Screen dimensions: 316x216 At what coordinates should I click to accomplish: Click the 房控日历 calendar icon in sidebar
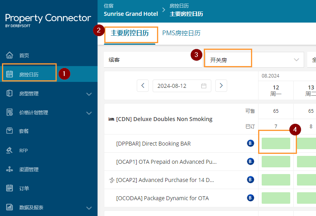click(10, 74)
